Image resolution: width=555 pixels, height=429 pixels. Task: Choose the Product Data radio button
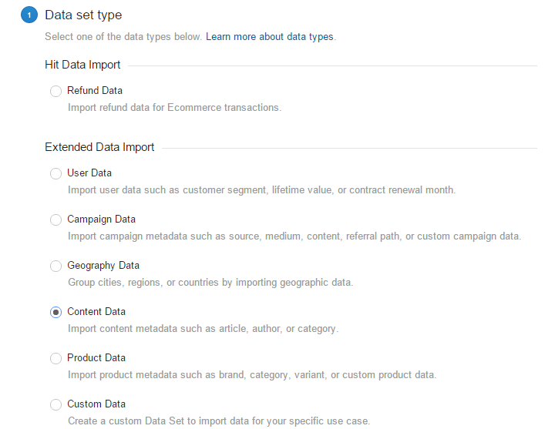[55, 359]
